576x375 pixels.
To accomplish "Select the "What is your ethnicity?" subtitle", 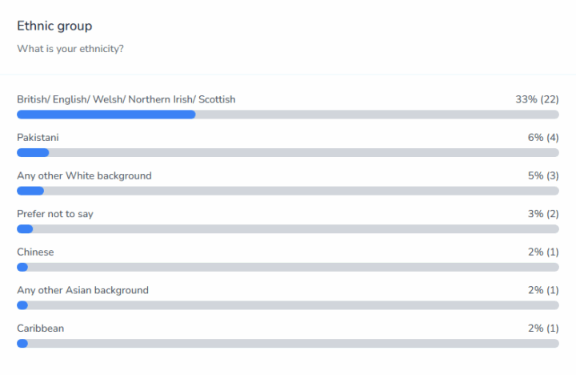I will [70, 49].
